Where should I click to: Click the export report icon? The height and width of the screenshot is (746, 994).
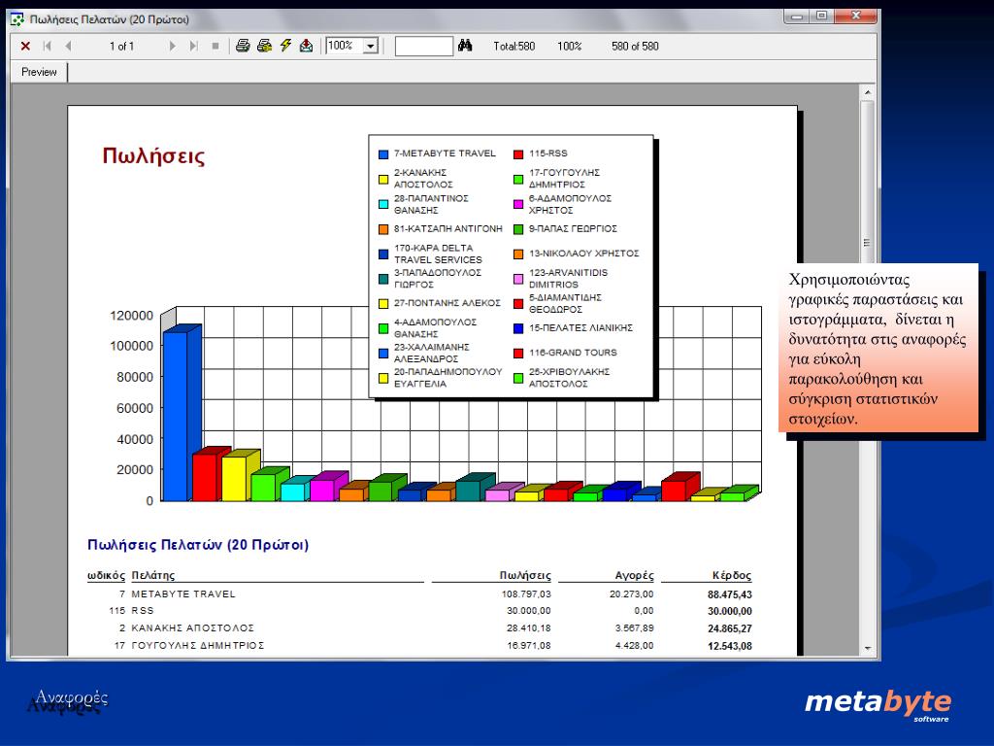coord(306,46)
